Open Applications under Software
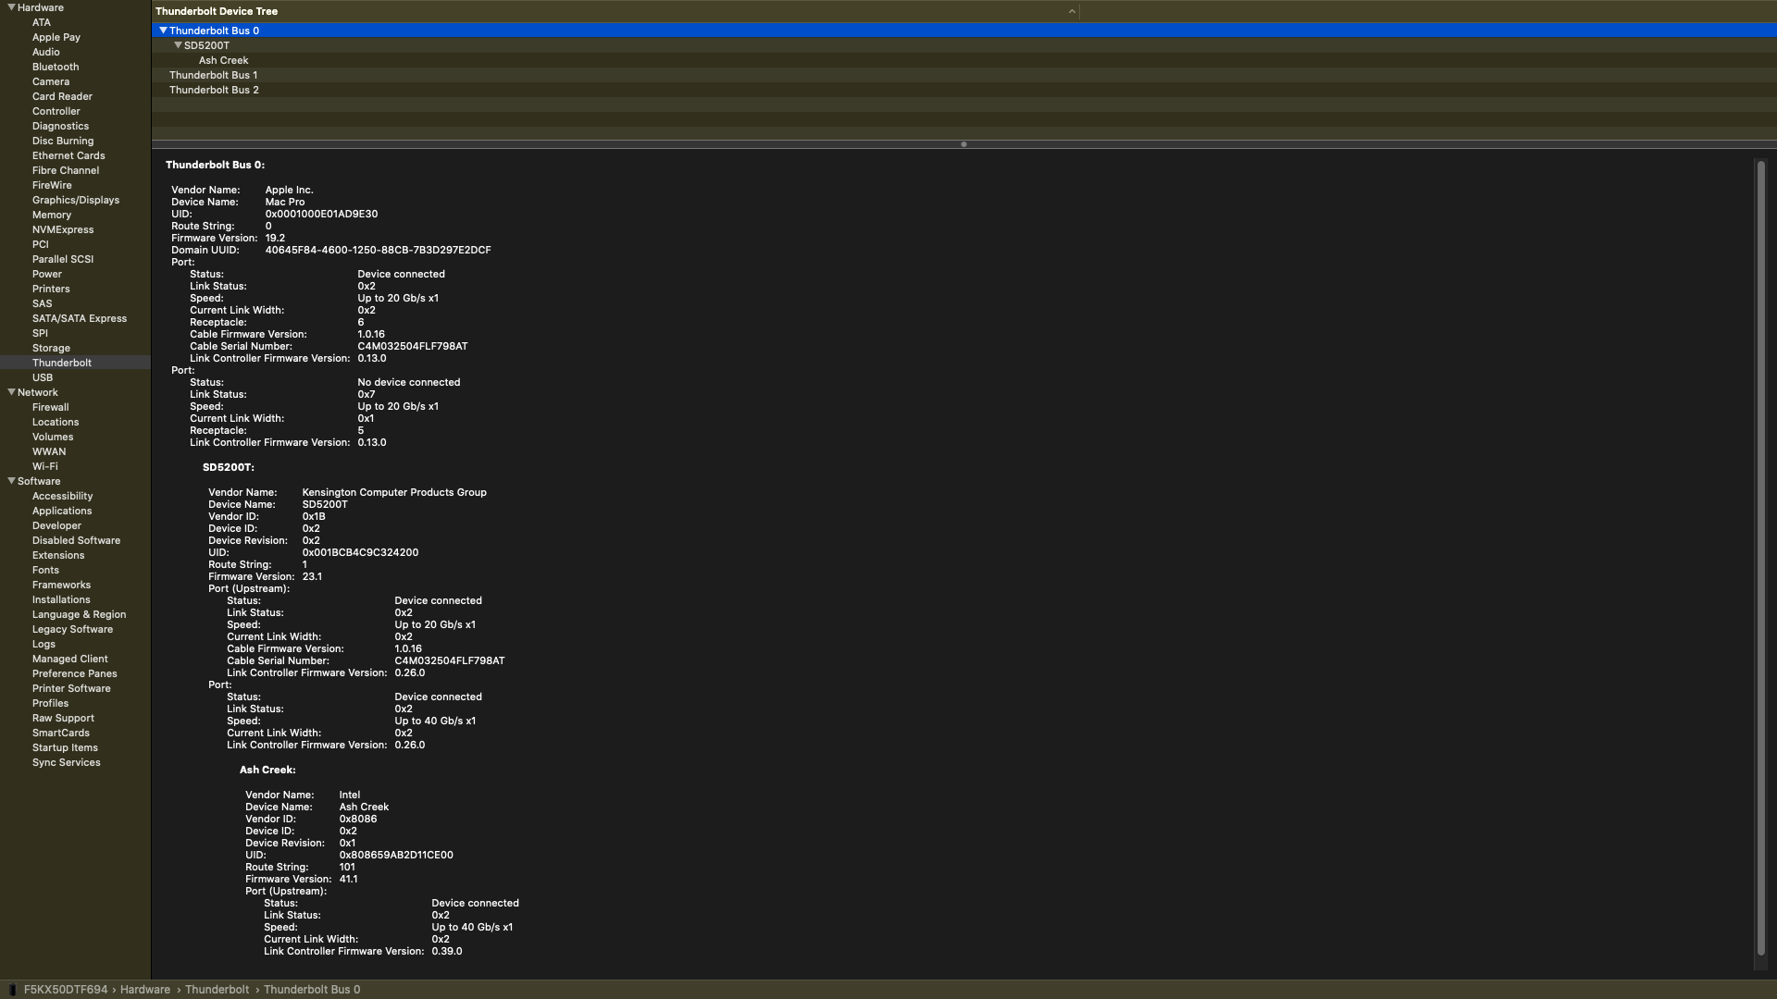Viewport: 1777px width, 999px height. click(62, 511)
